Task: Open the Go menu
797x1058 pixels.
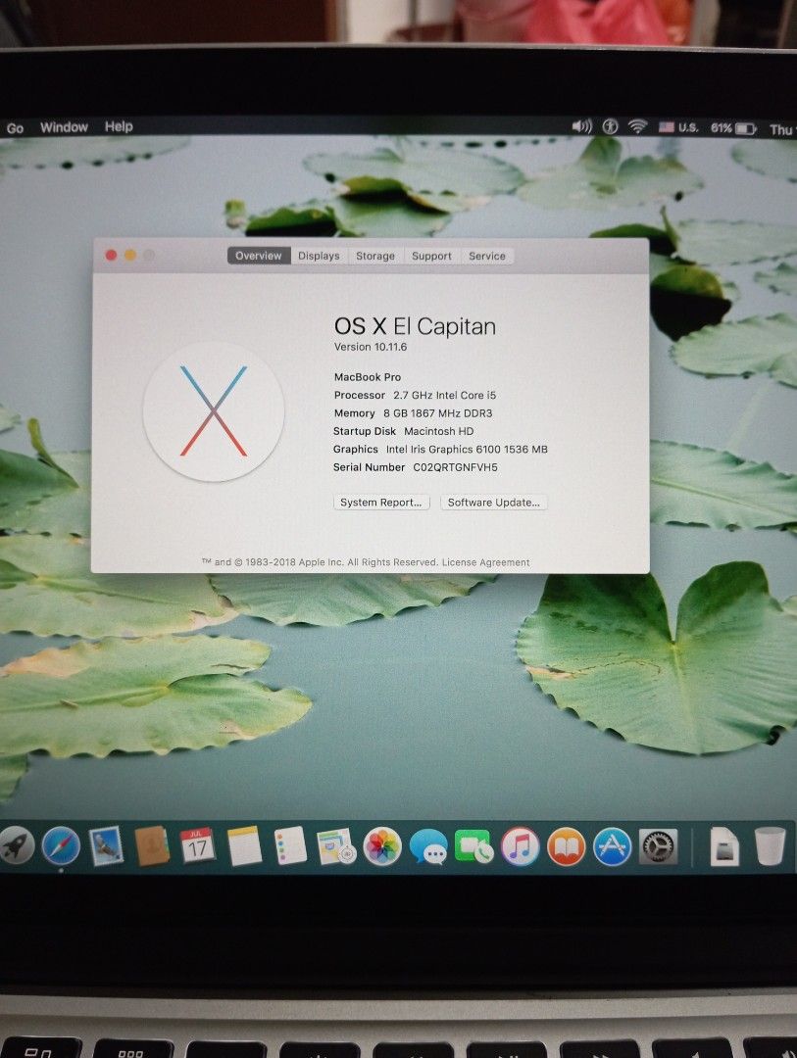Action: (x=15, y=128)
